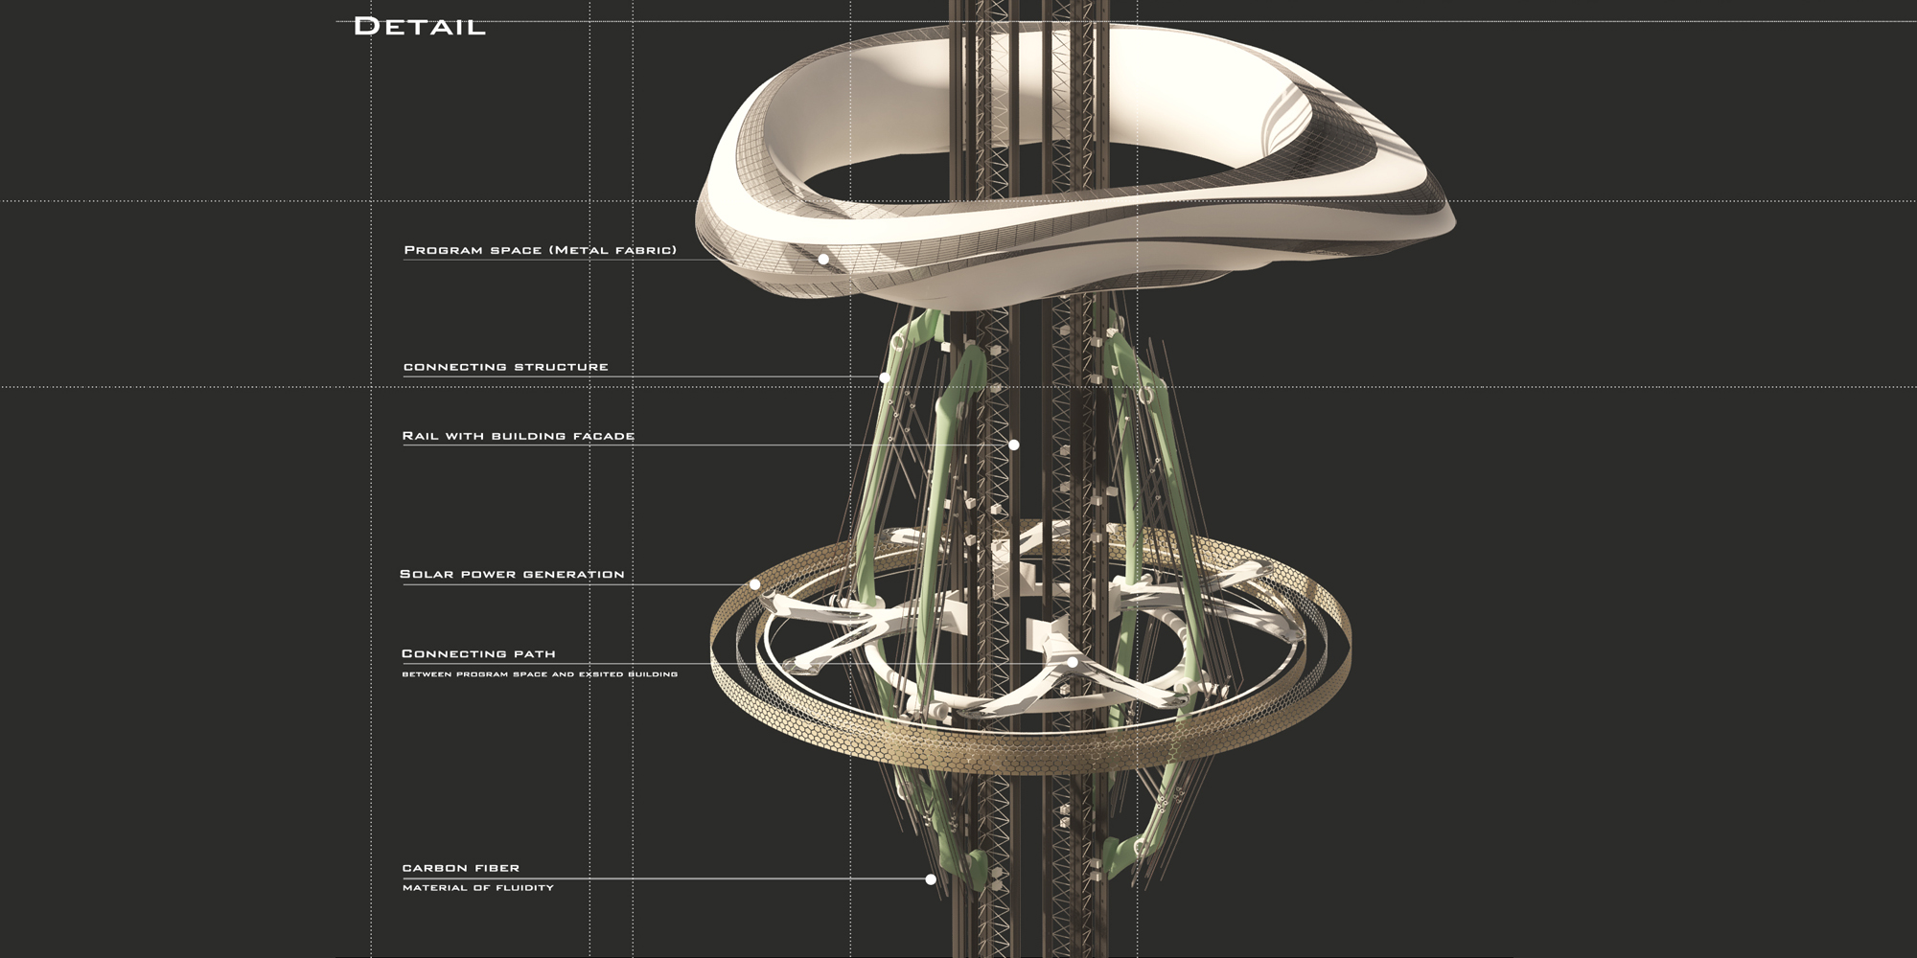The width and height of the screenshot is (1917, 958).
Task: Click the 'Connecting structure' label
Action: [506, 367]
